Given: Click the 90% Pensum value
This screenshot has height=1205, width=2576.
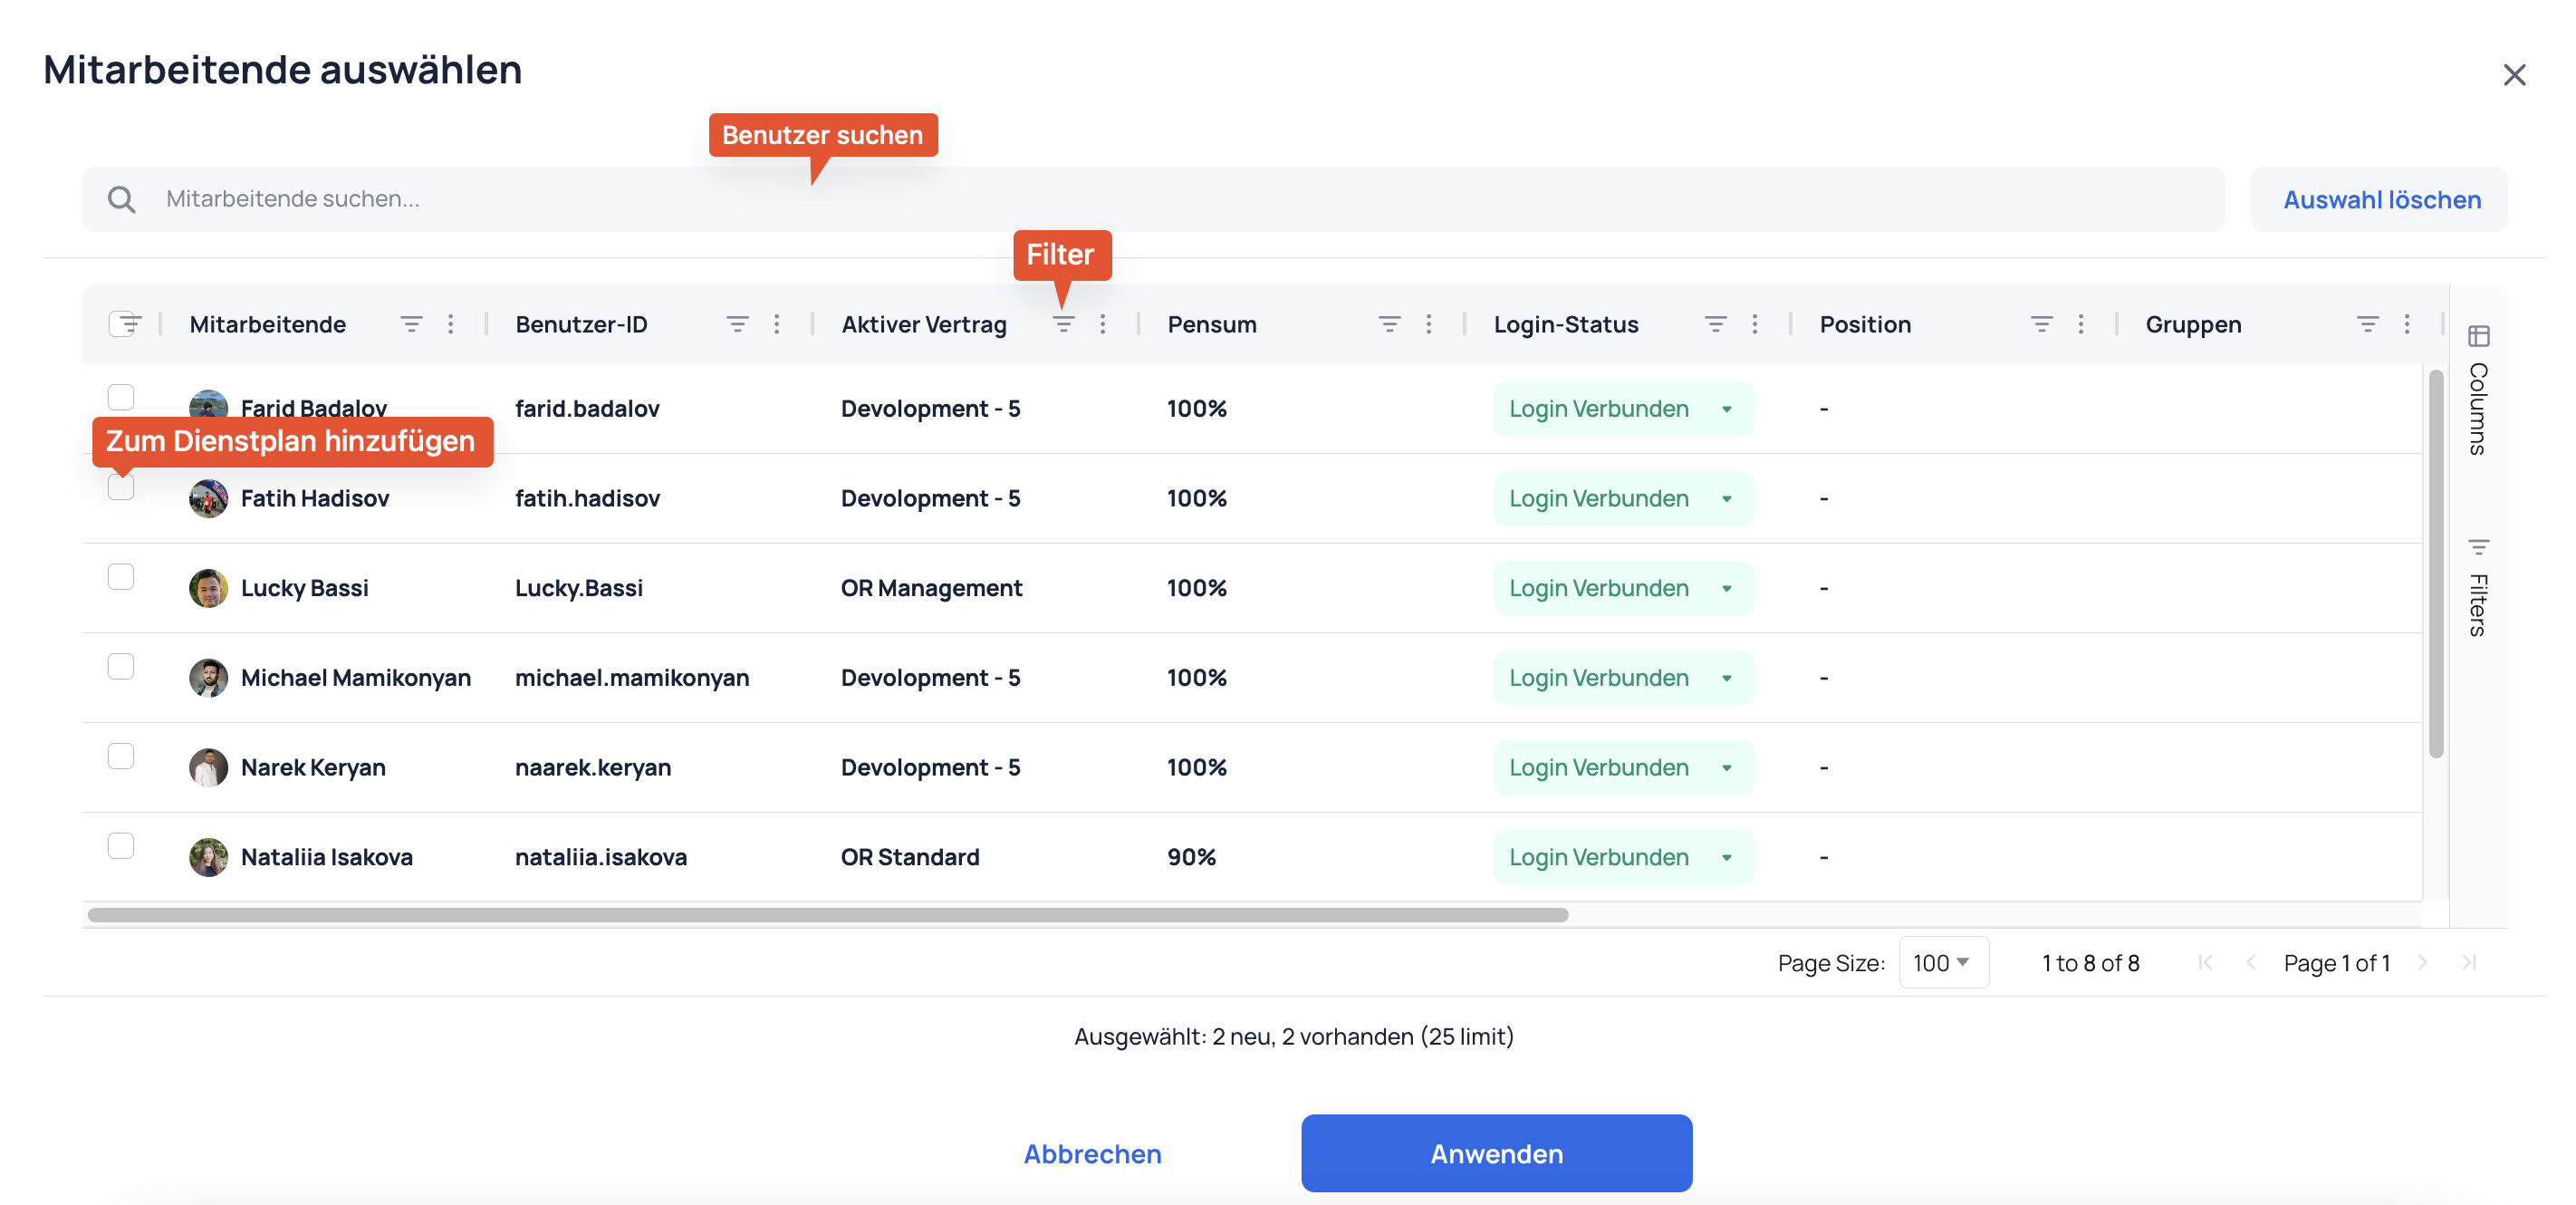Looking at the screenshot, I should point(1192,857).
